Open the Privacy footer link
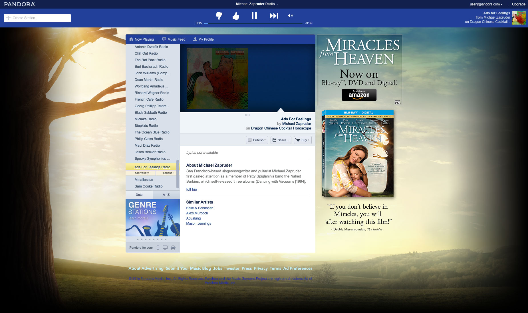Screen dimensions: 528x313 261,268
